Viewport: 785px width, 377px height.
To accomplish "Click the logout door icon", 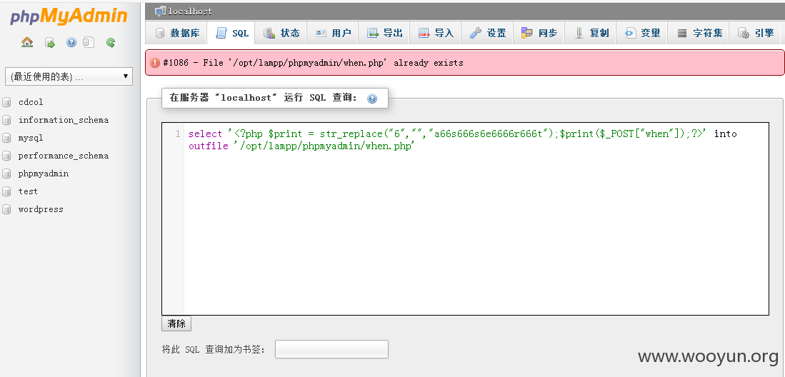I will click(49, 43).
